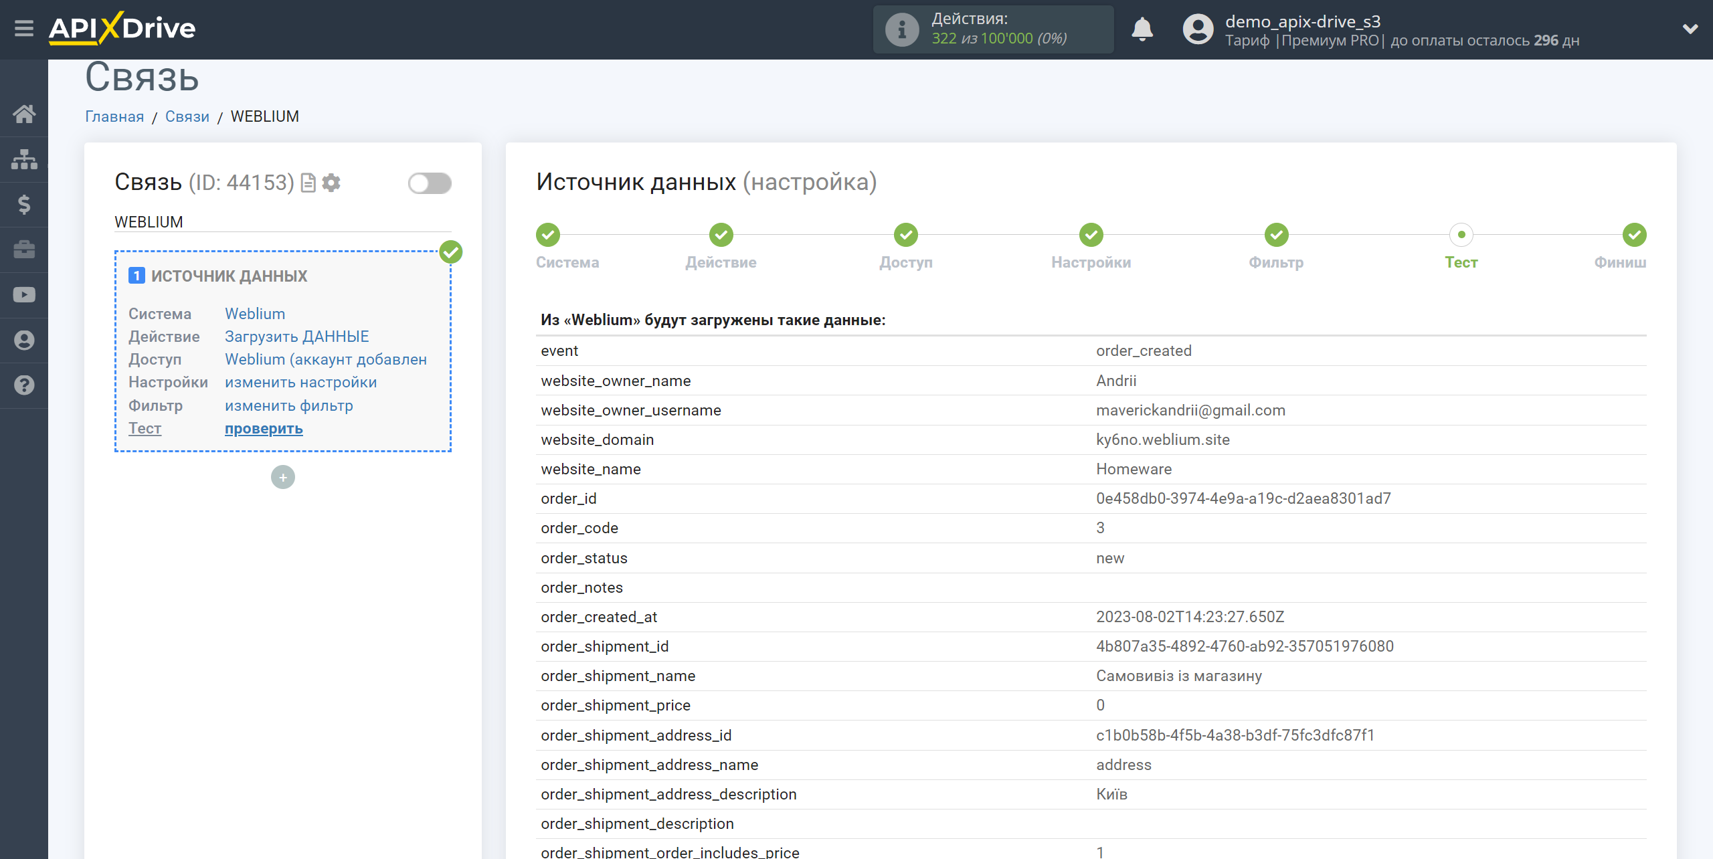Click the Действия counter panel

click(993, 29)
